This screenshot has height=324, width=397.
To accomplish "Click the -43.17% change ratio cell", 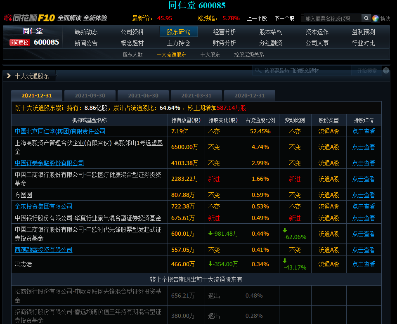I will 295,265.
